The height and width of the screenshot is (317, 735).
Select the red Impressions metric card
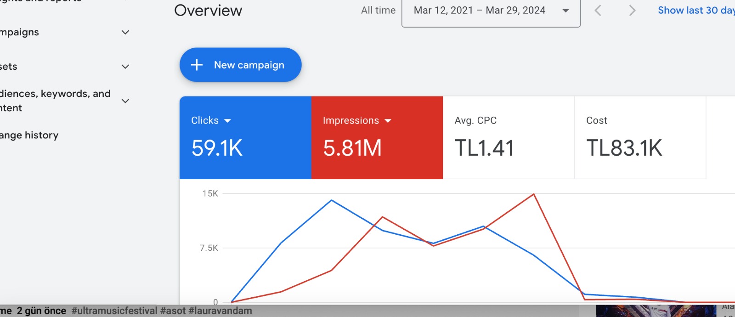click(x=377, y=137)
